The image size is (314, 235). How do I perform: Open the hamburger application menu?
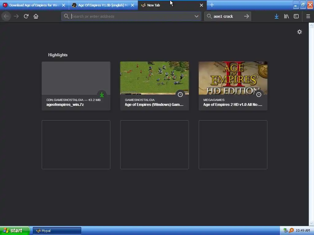tap(308, 16)
